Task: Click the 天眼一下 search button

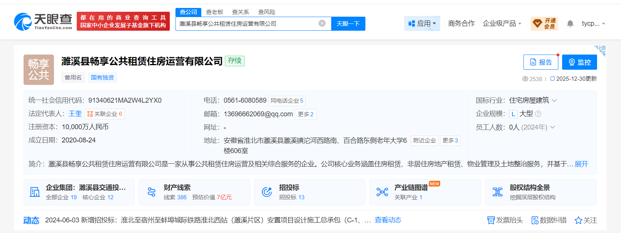Action: click(x=348, y=23)
